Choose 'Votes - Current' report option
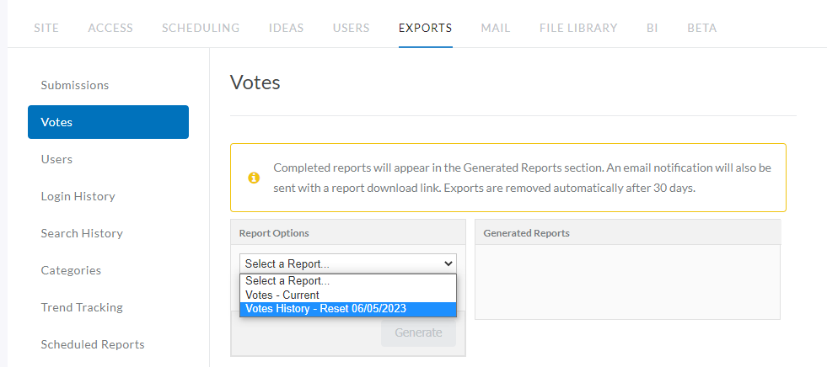 [x=348, y=295]
